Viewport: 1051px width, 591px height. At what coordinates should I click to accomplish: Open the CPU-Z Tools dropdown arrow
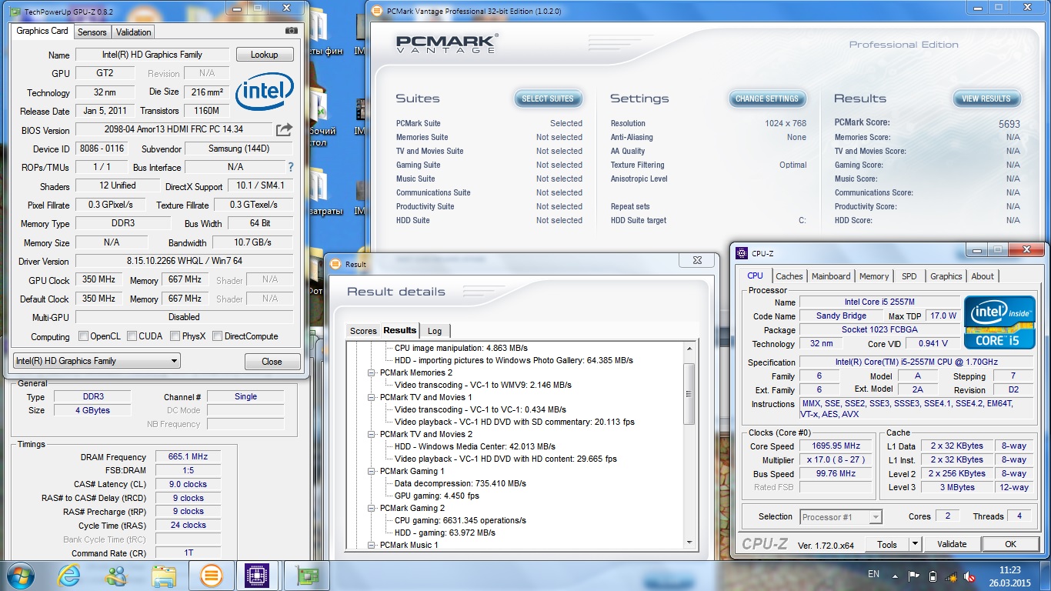(x=915, y=544)
